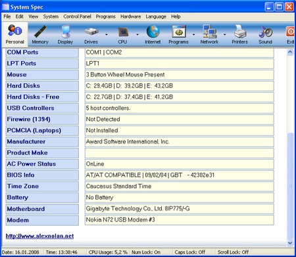Click the Time status bar entry

click(62, 252)
